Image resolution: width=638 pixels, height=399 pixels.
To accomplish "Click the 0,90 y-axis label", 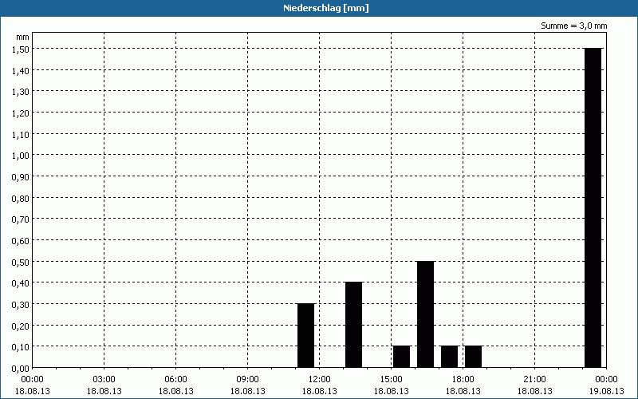I will 21,176.
